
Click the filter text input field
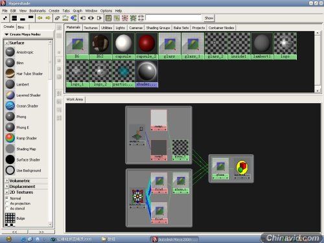[x=174, y=17]
